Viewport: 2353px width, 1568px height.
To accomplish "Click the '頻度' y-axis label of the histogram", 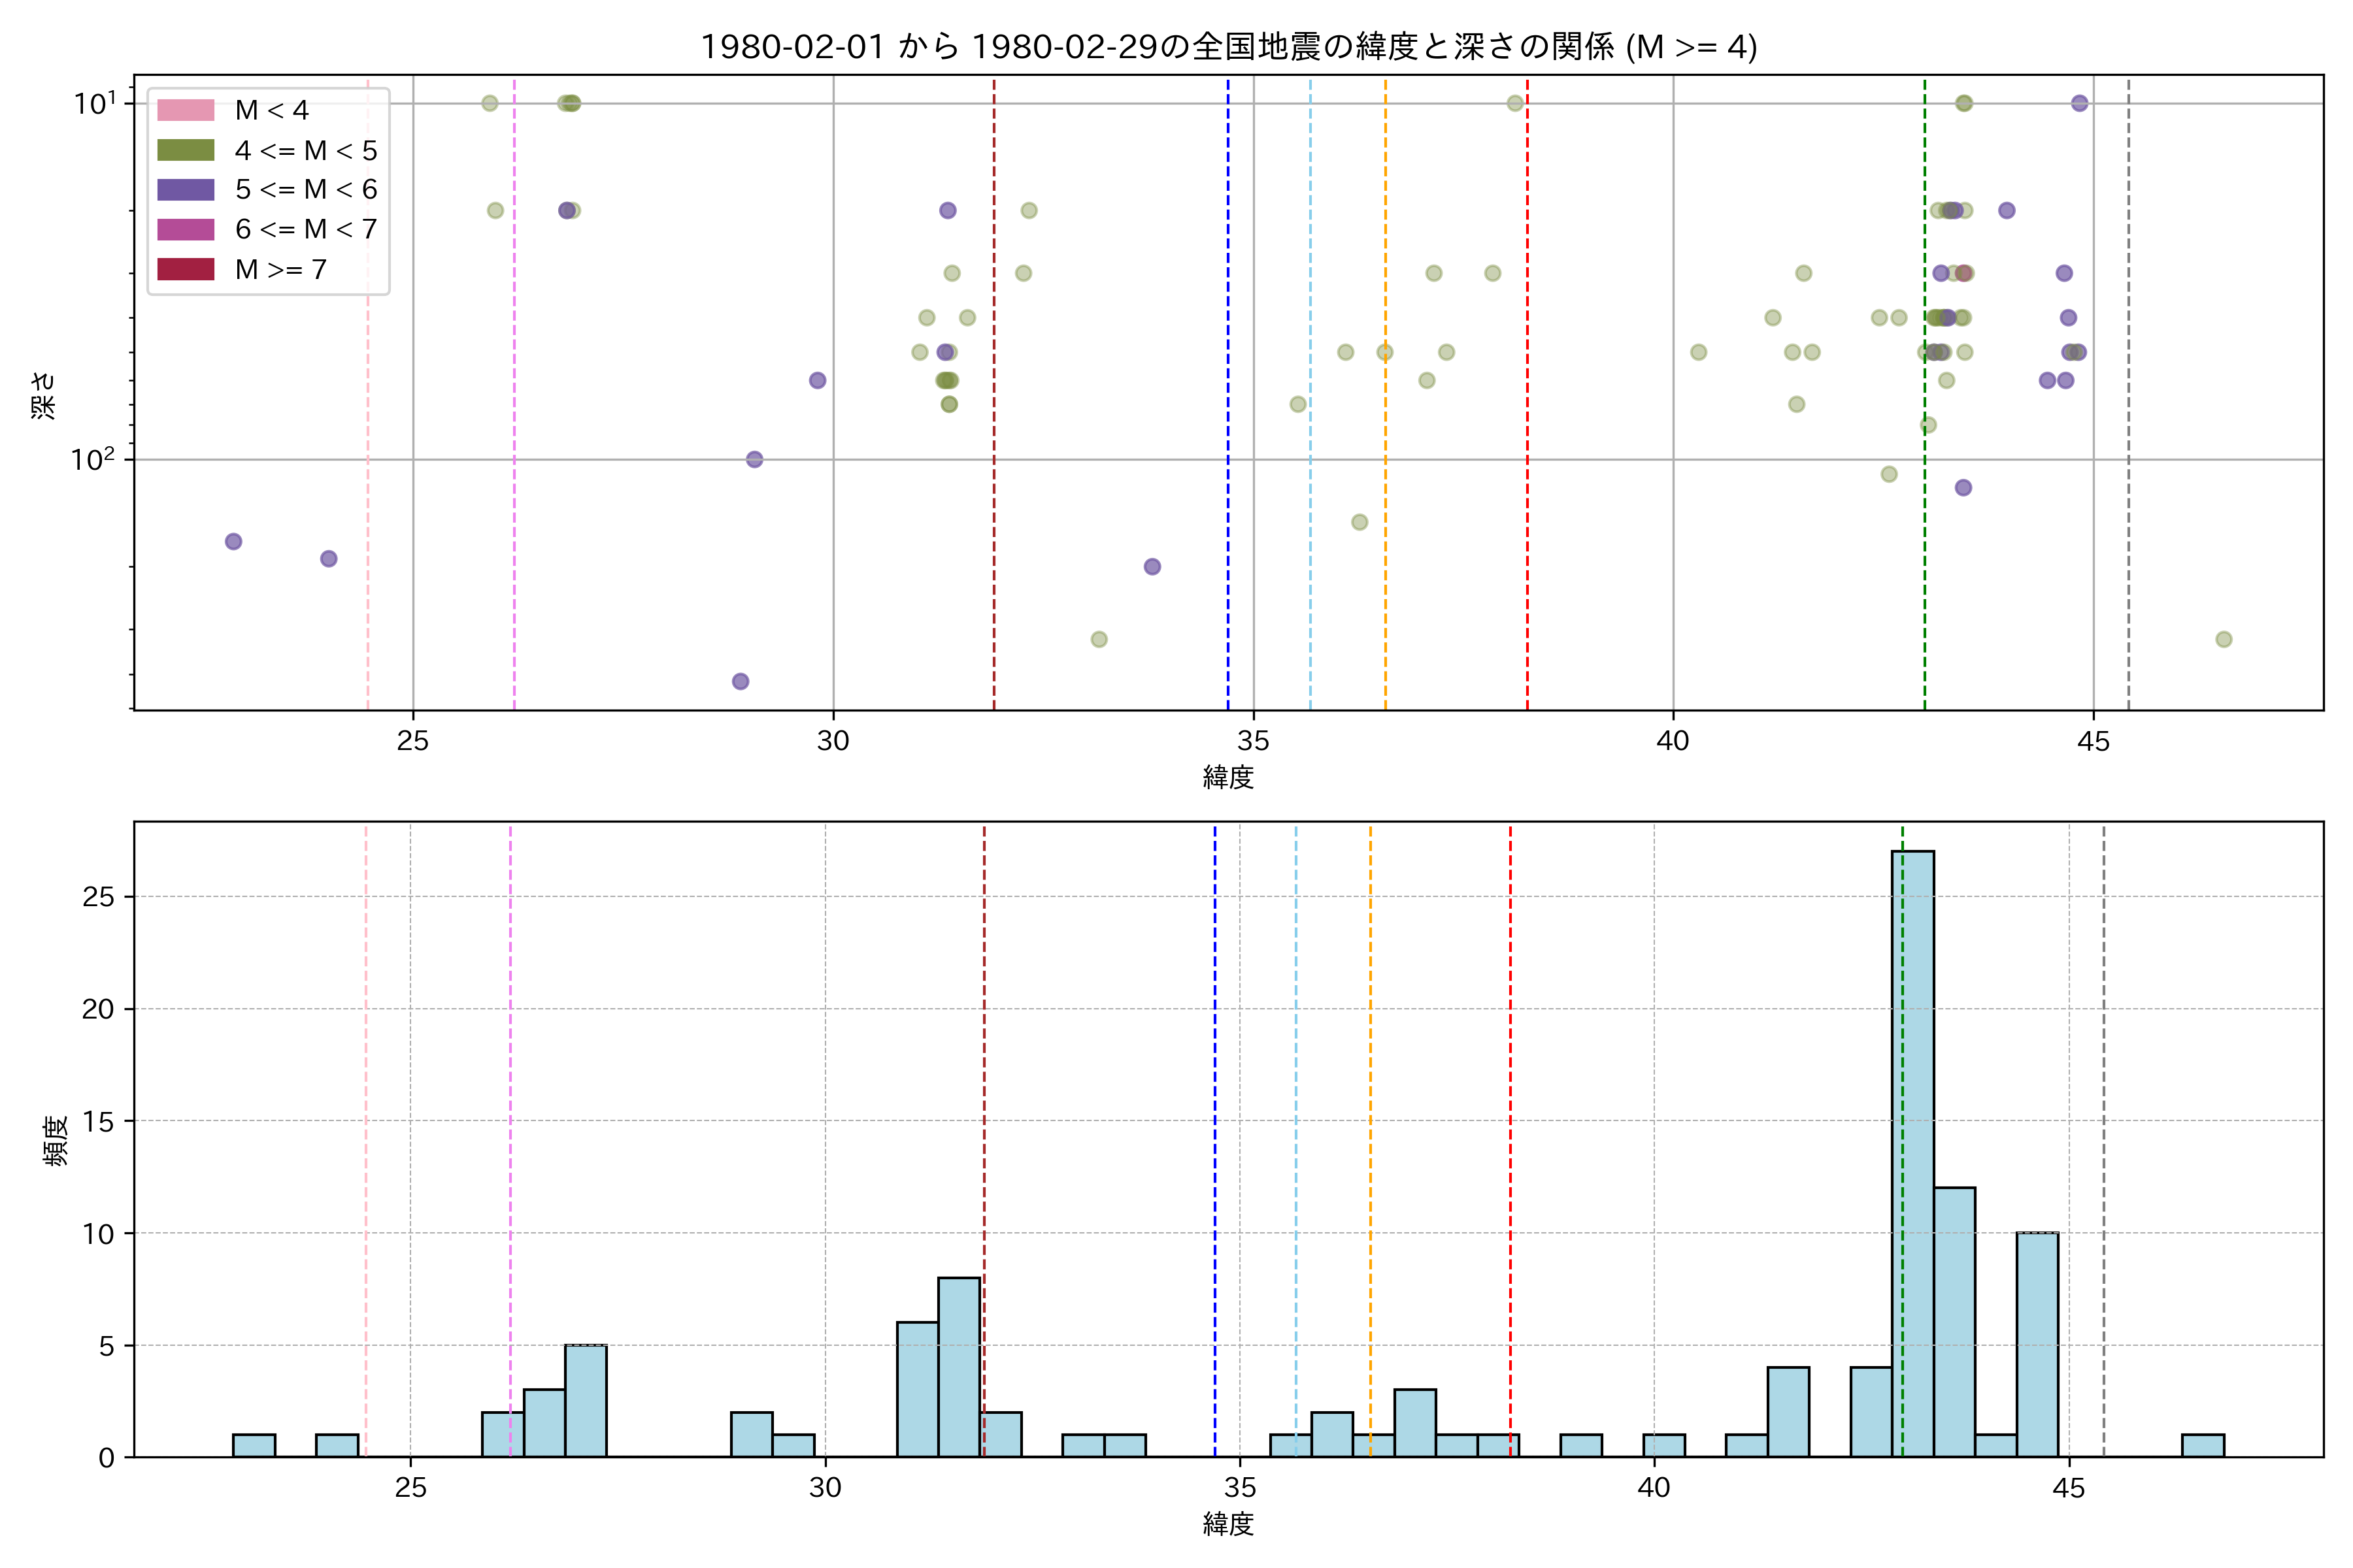I will tap(55, 1140).
